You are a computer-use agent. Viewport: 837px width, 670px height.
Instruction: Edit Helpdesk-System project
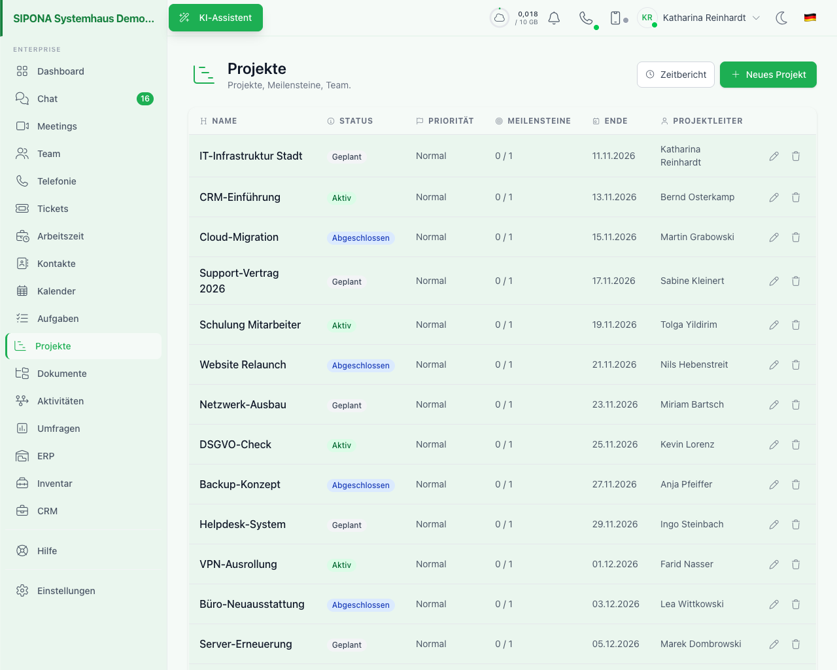tap(774, 525)
